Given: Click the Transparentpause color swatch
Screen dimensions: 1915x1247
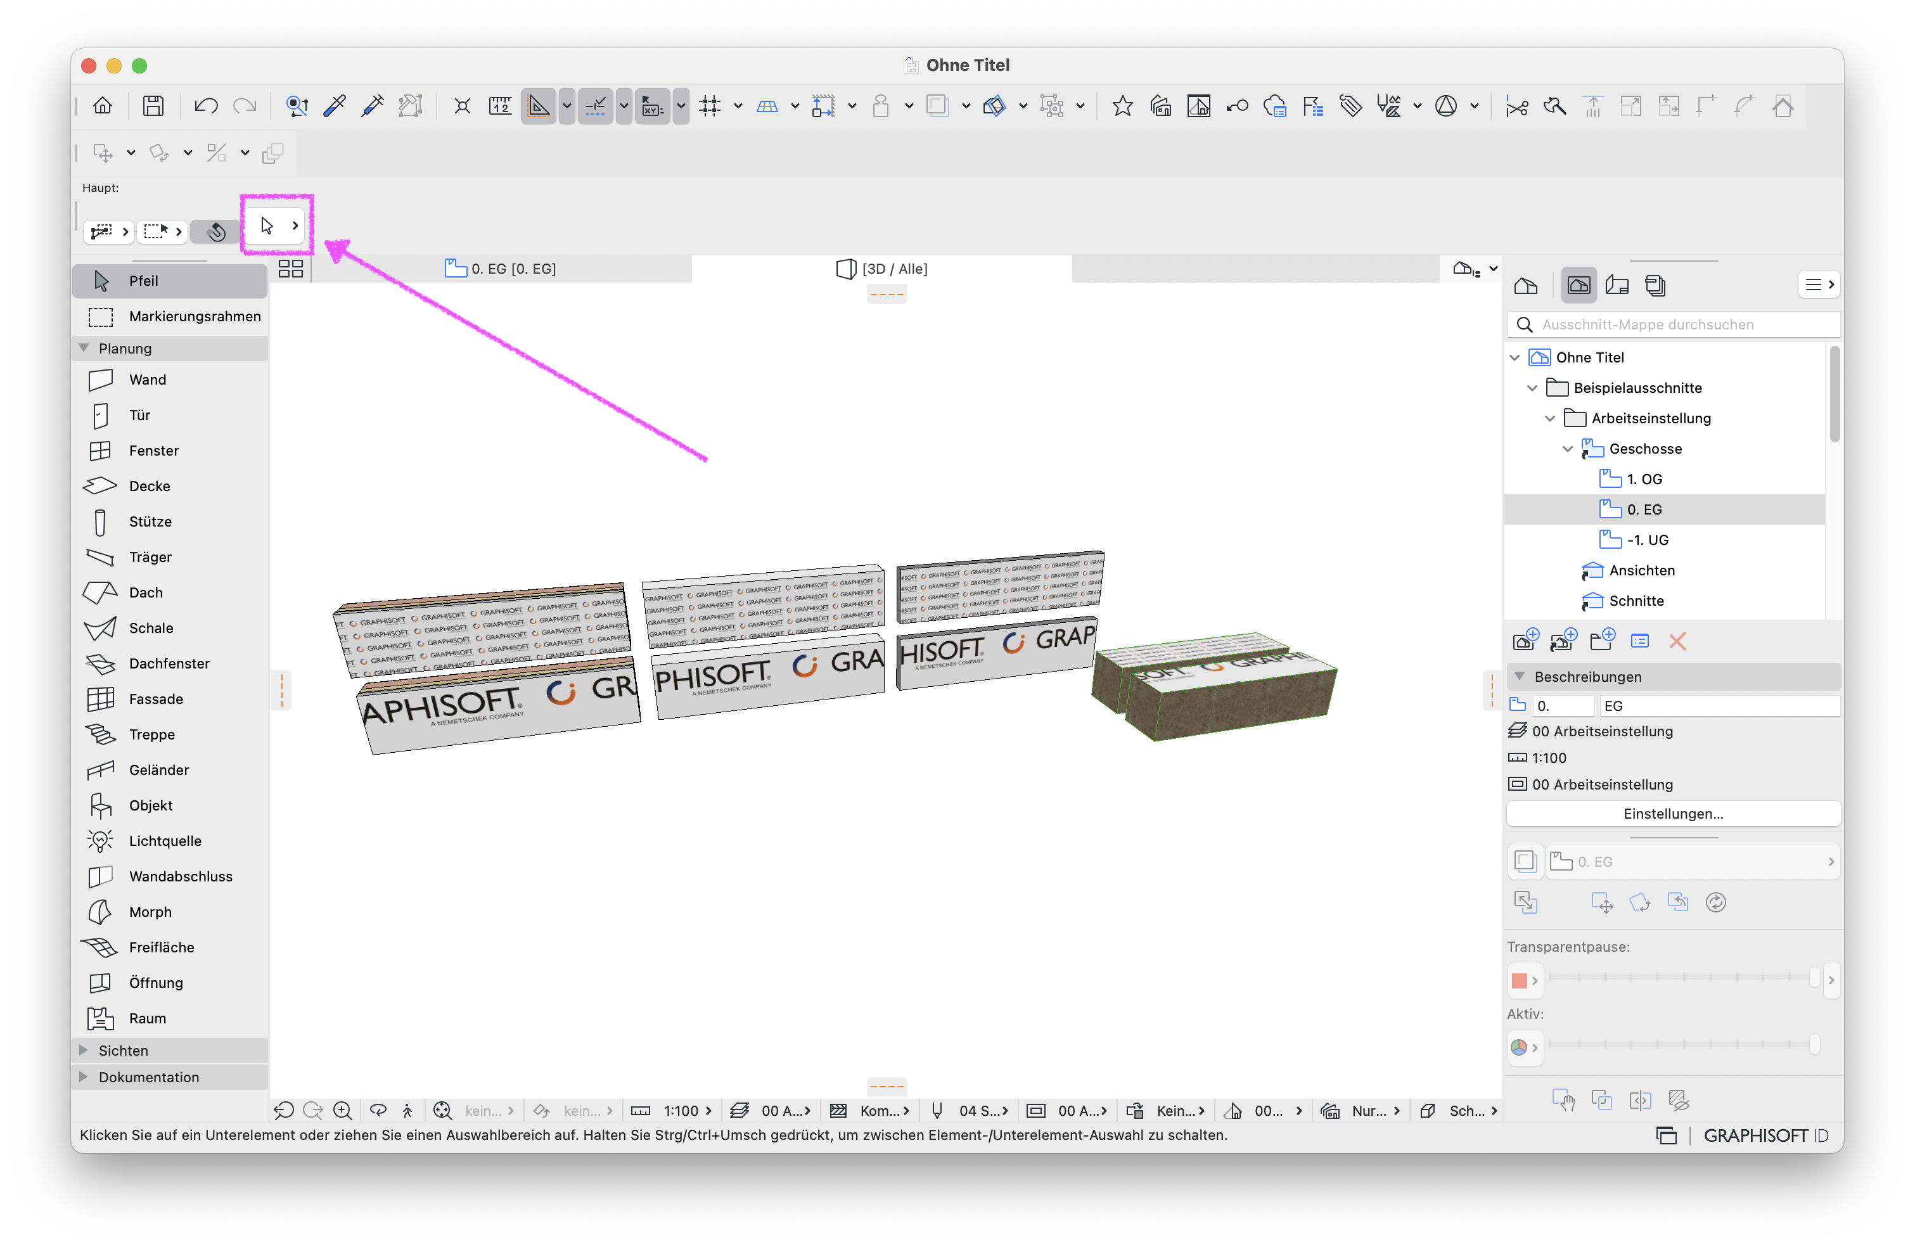Looking at the screenshot, I should click(x=1524, y=980).
